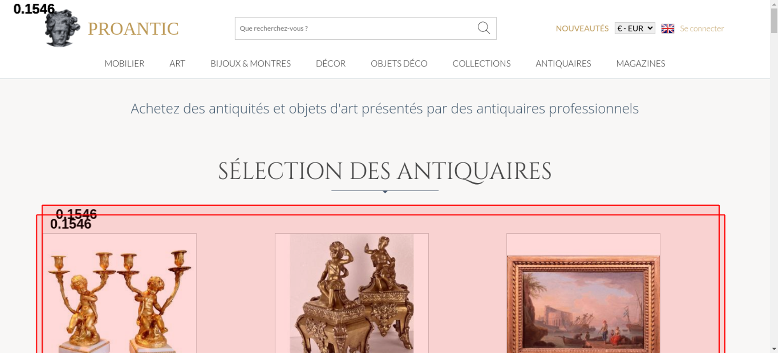Open the € - EUR currency dropdown

tap(635, 28)
